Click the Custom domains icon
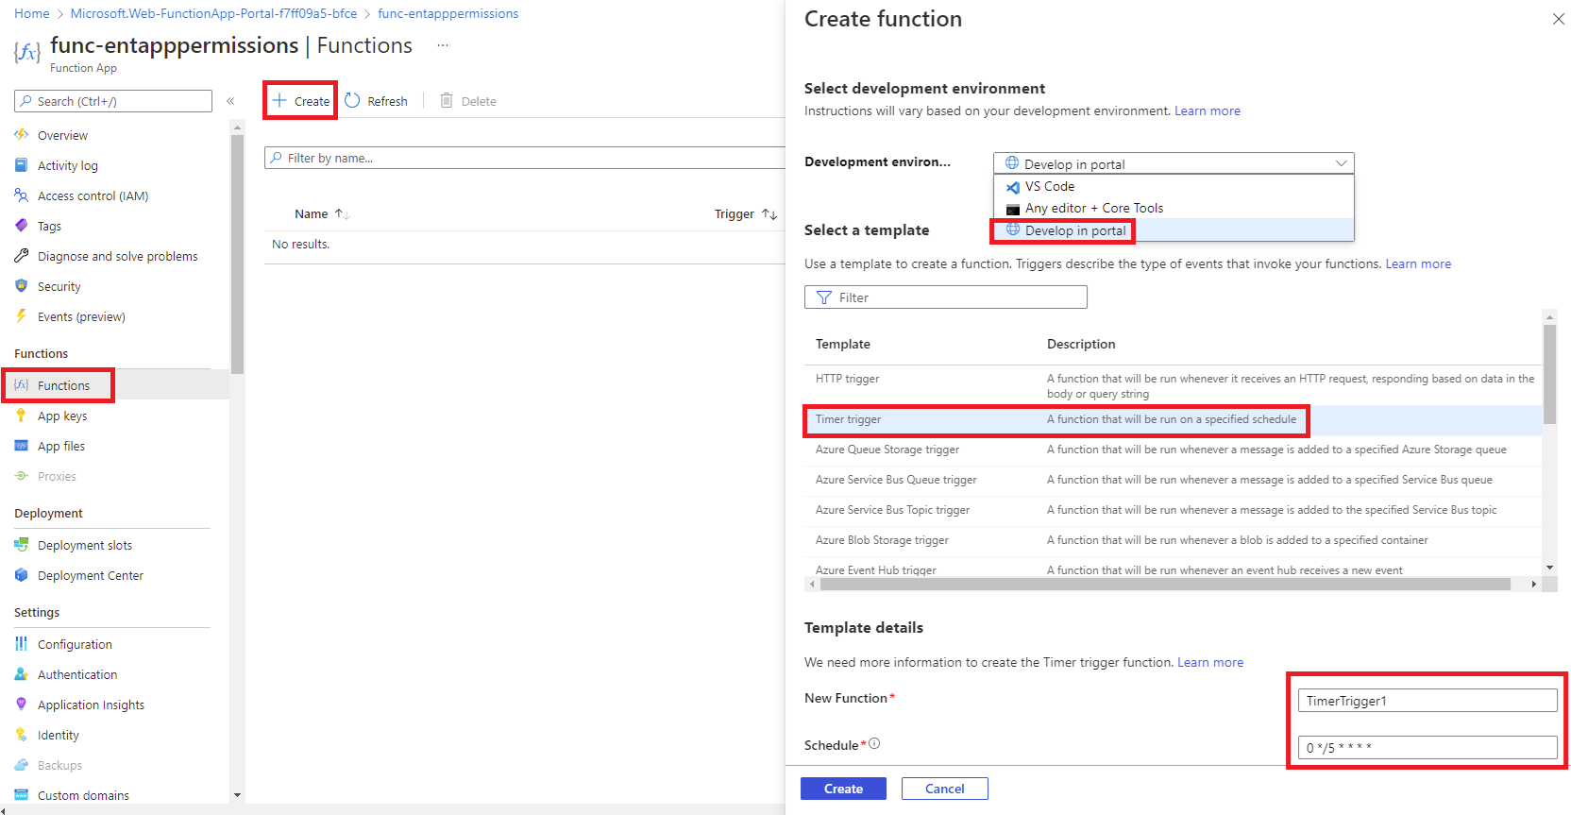 22,795
